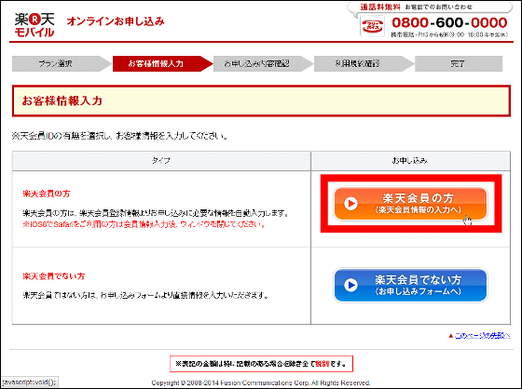Click the javascript:void() status bar text
The image size is (522, 389).
29,382
